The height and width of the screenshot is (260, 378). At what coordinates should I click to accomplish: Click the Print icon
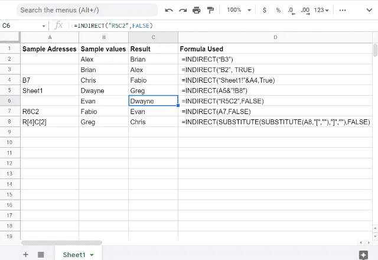tap(197, 10)
